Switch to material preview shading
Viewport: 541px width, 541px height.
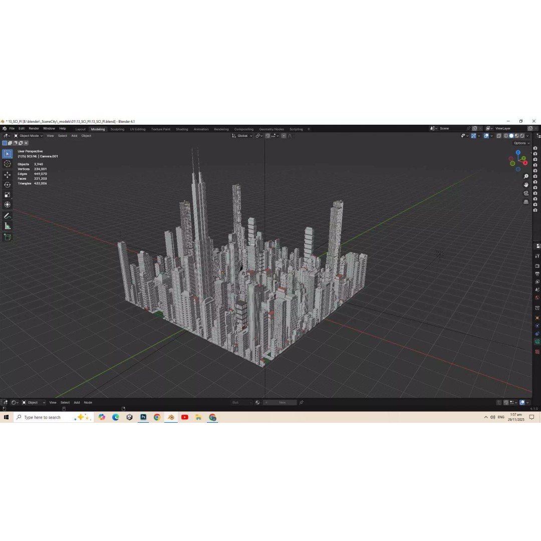pyautogui.click(x=516, y=136)
